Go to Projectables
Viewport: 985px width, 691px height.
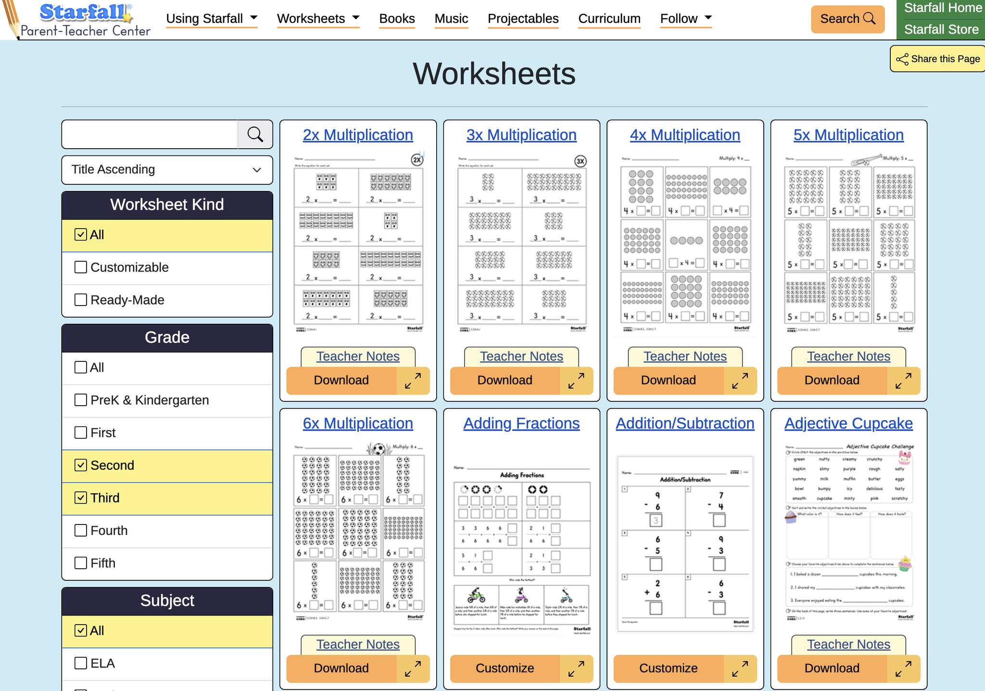[523, 19]
